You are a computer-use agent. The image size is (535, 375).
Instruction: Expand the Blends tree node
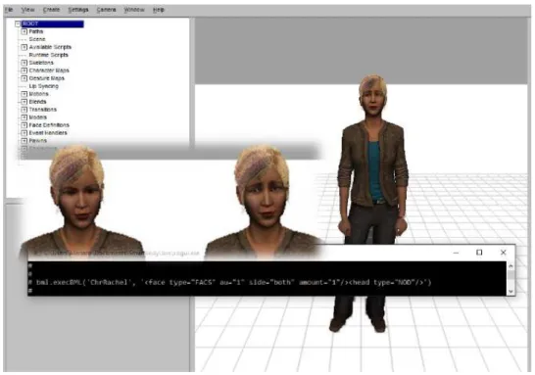click(24, 102)
